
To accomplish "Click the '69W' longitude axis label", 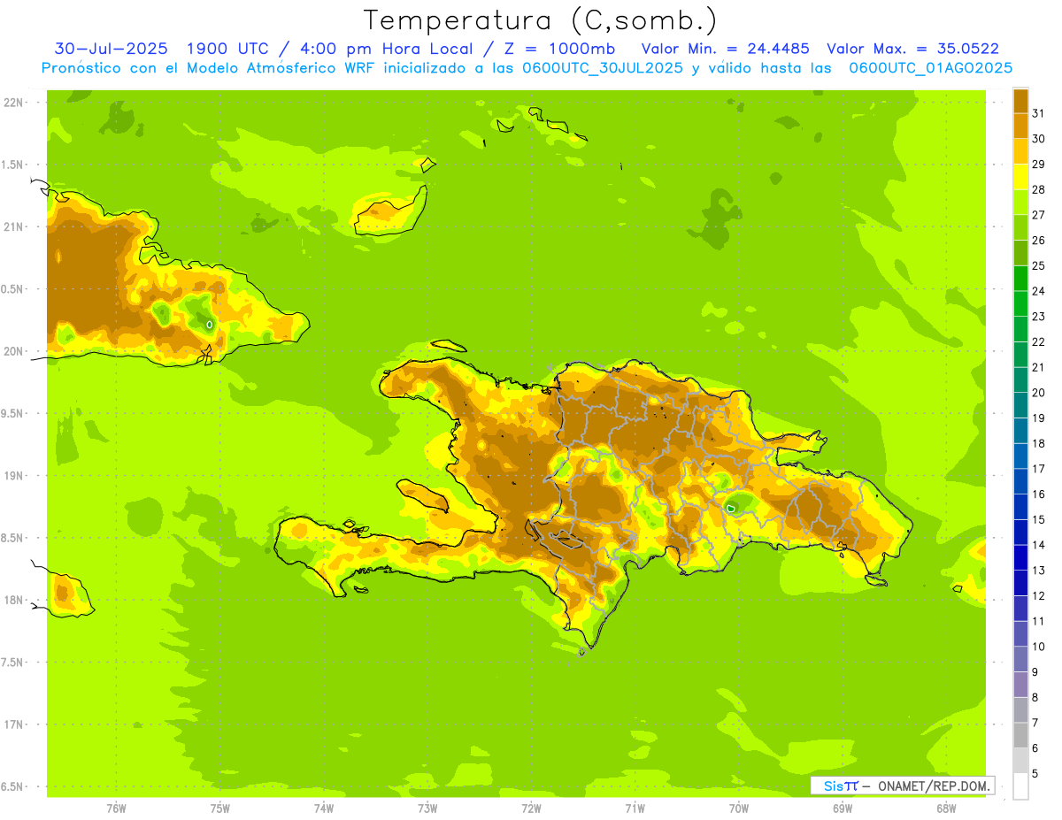I will click(x=843, y=809).
